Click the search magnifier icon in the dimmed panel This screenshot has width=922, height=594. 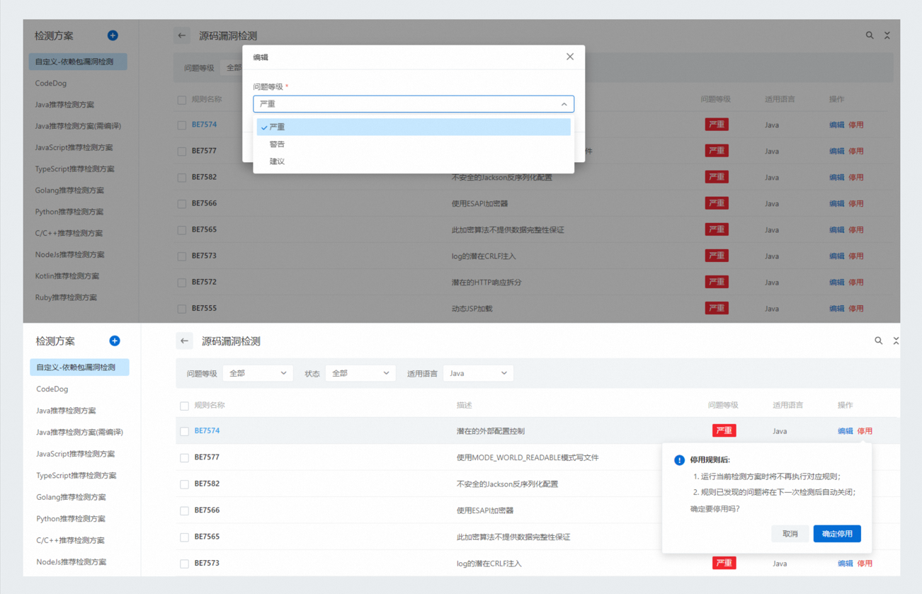pos(870,35)
